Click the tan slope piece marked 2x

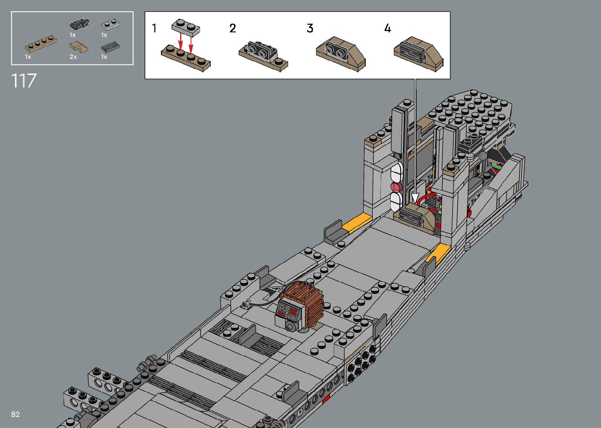click(79, 47)
